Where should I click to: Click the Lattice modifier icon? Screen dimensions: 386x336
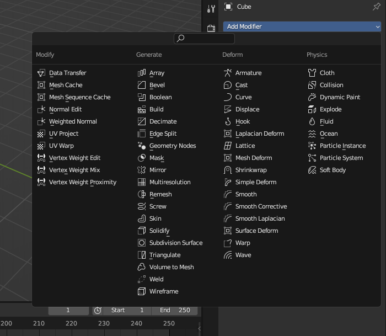coord(228,146)
